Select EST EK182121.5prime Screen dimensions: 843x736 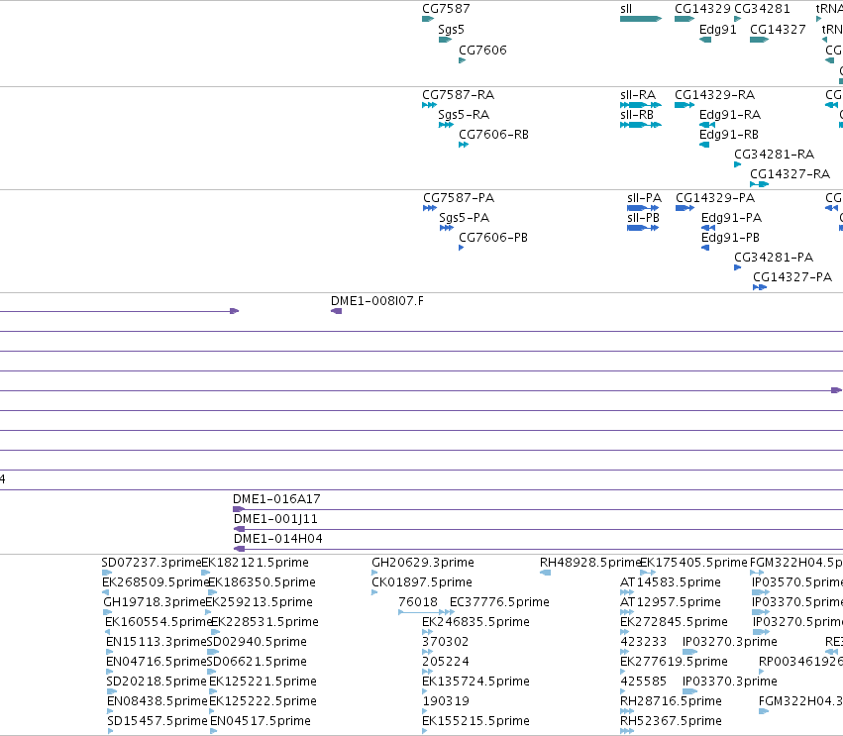pyautogui.click(x=255, y=563)
